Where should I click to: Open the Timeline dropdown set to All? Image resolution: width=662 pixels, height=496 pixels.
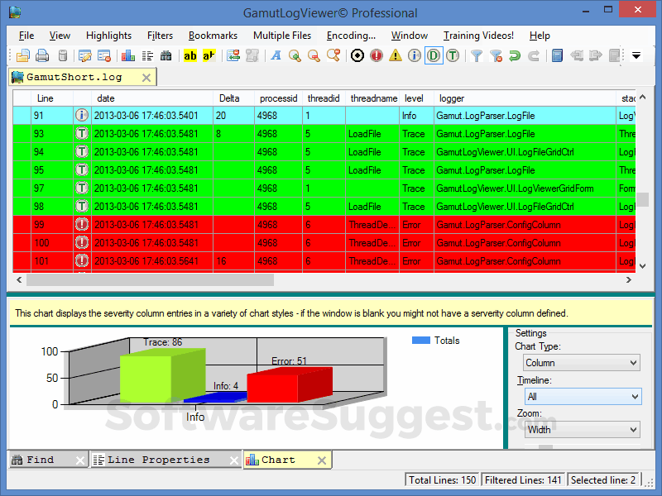[583, 396]
